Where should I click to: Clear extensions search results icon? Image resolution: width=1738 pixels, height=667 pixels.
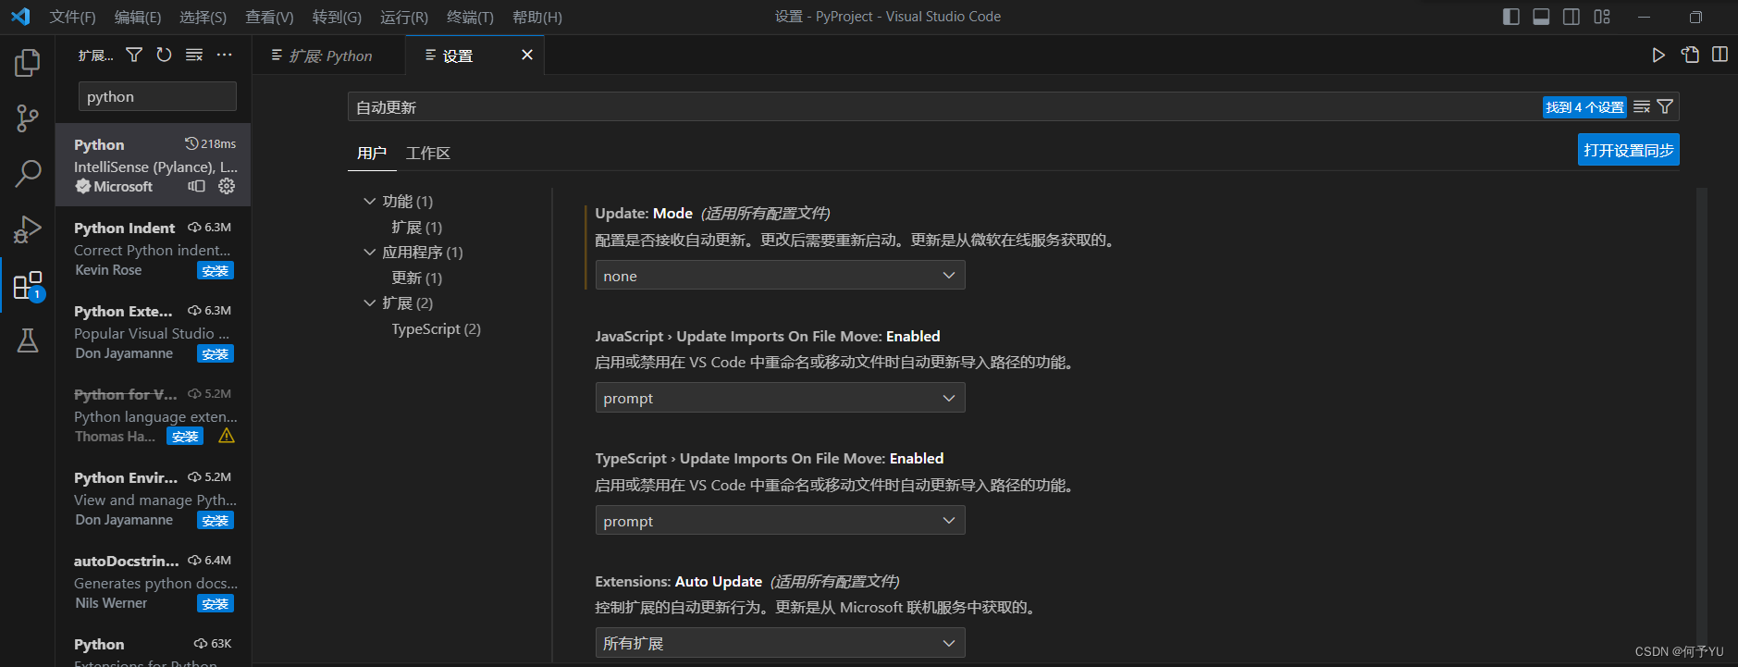[x=194, y=56]
